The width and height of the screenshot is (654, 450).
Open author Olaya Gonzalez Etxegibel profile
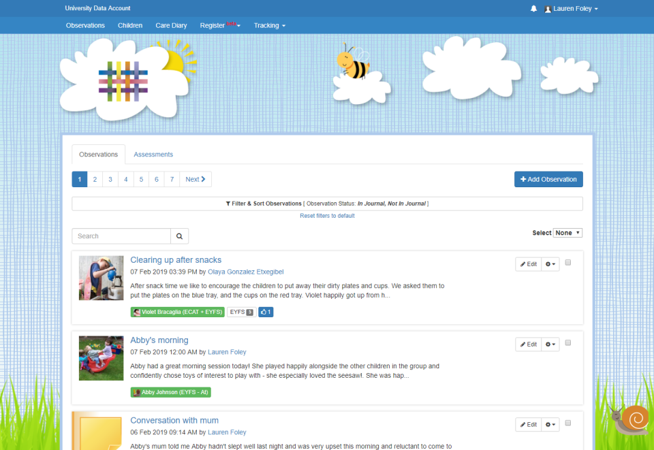tap(246, 272)
